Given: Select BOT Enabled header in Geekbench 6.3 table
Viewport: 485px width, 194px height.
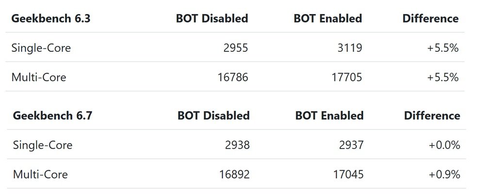Looking at the screenshot, I should coord(328,19).
